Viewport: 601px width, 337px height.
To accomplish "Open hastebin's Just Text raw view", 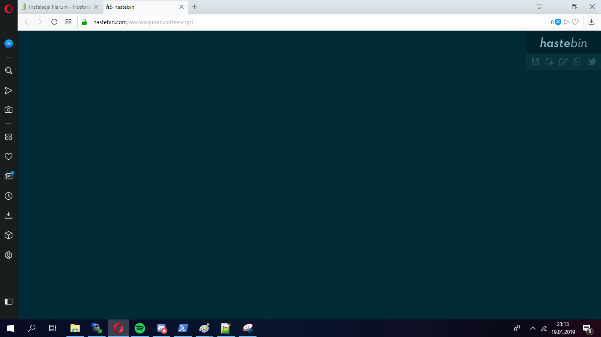I will 577,62.
